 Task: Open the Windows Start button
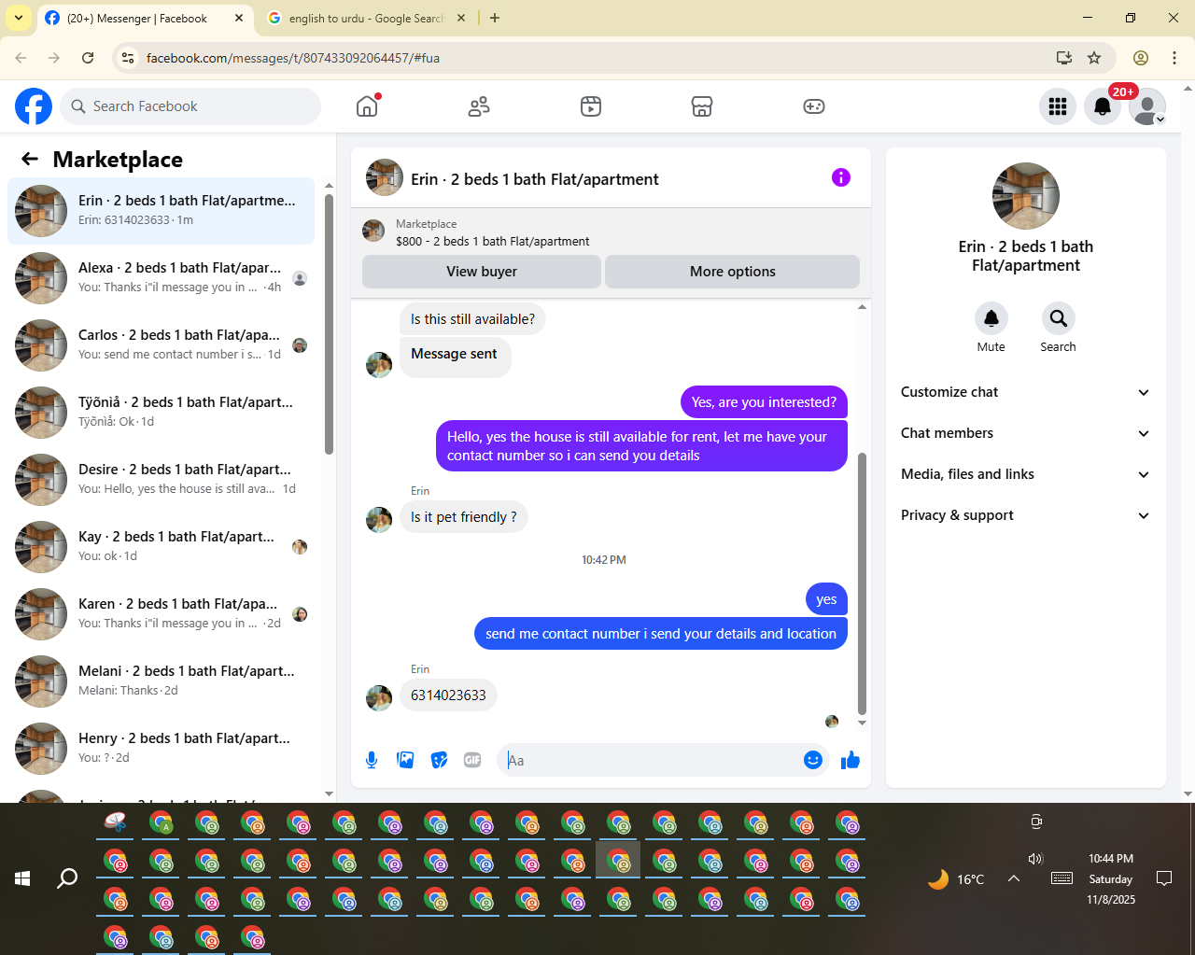(22, 878)
